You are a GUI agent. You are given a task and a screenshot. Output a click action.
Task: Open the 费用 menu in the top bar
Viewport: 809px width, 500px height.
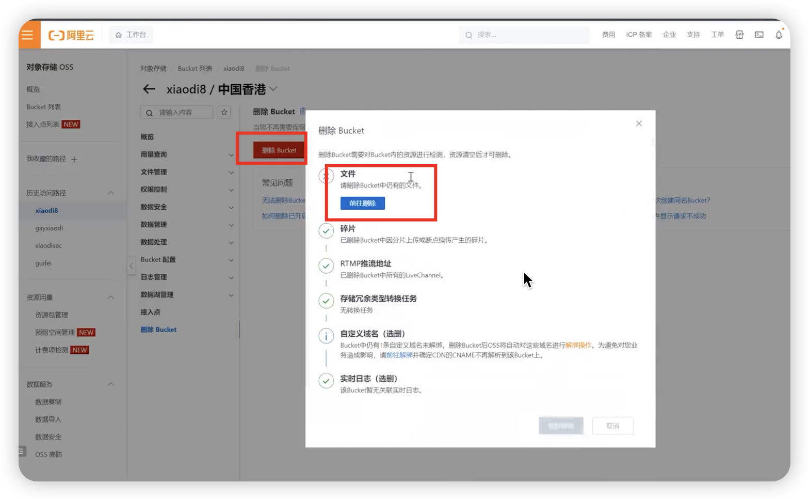click(608, 35)
